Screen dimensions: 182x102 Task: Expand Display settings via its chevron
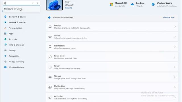[175, 27]
